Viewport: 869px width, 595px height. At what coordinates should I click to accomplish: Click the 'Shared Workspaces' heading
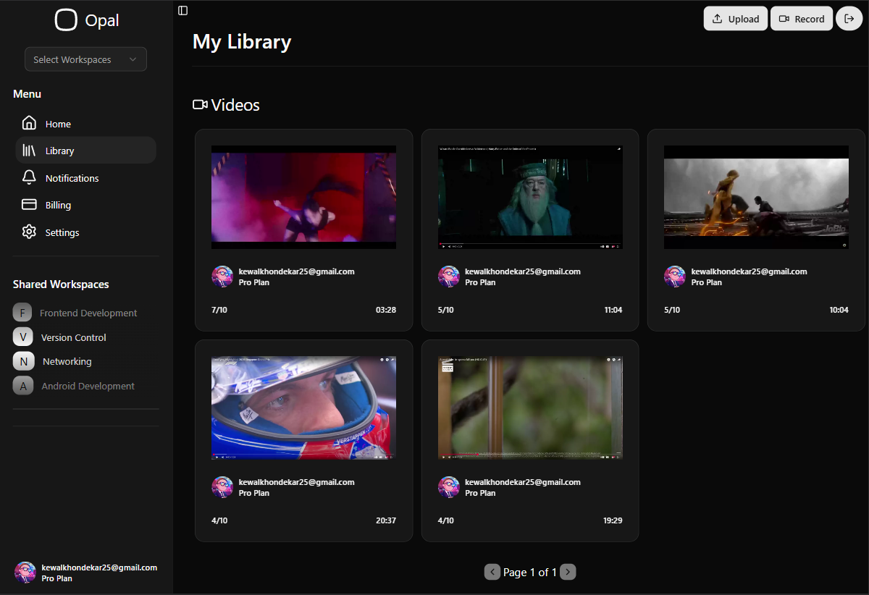(61, 284)
